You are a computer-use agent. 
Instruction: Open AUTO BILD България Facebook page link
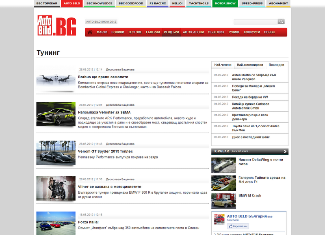[x=247, y=216]
